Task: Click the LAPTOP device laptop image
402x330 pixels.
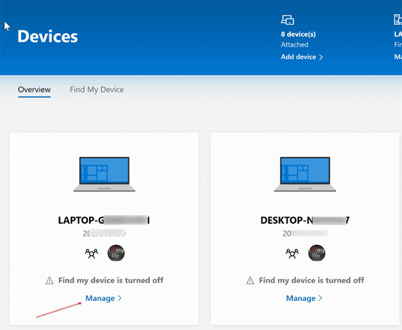Action: click(105, 174)
